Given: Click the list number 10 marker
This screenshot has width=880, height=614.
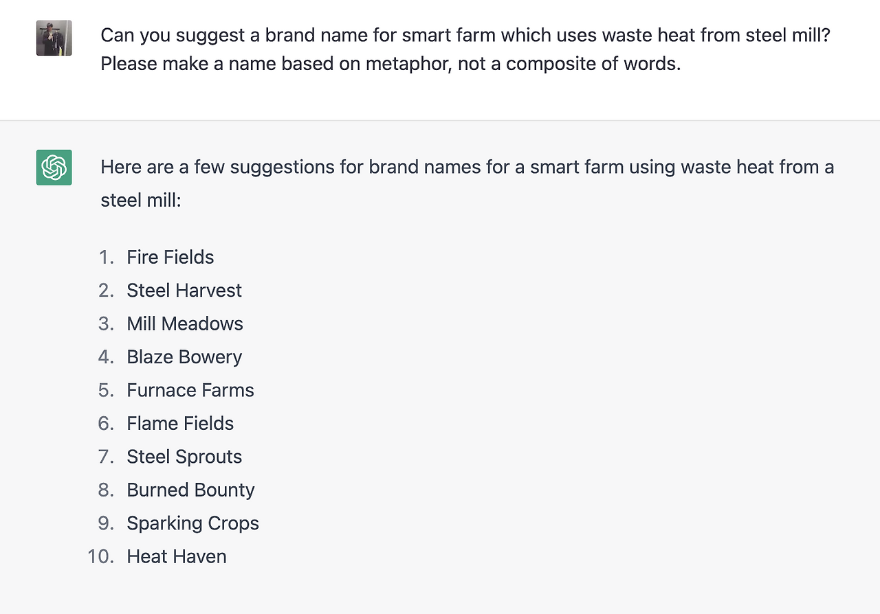Looking at the screenshot, I should tap(100, 556).
